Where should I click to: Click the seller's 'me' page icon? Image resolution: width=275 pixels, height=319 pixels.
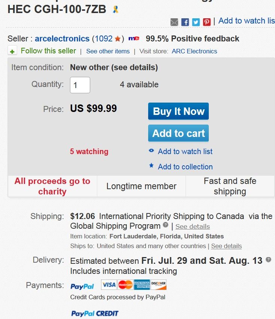coord(134,38)
